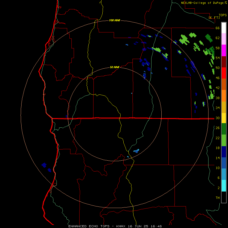Click the "66" legend value
This screenshot has width=228, height=228.
coord(218,28)
